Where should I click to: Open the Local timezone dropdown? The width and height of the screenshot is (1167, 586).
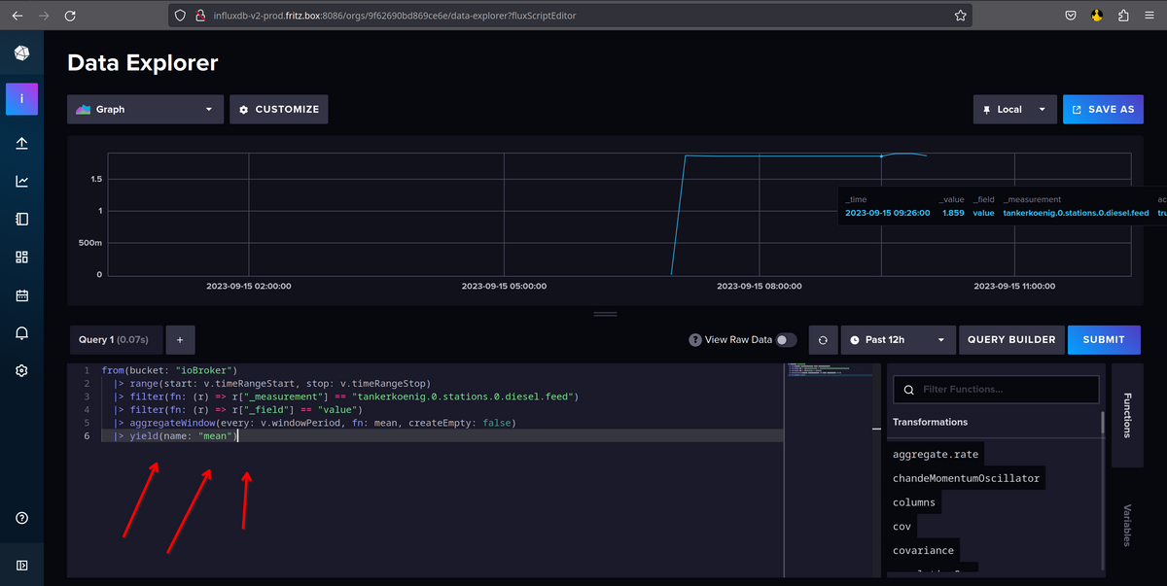[1014, 110]
